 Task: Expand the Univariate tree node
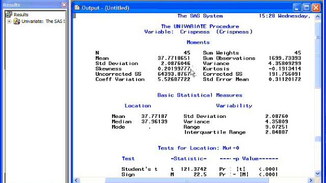coord(9,21)
